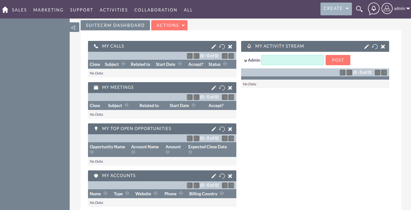Image resolution: width=411 pixels, height=210 pixels.
Task: Select the SuiteCRM Dashboard tab
Action: (x=115, y=25)
